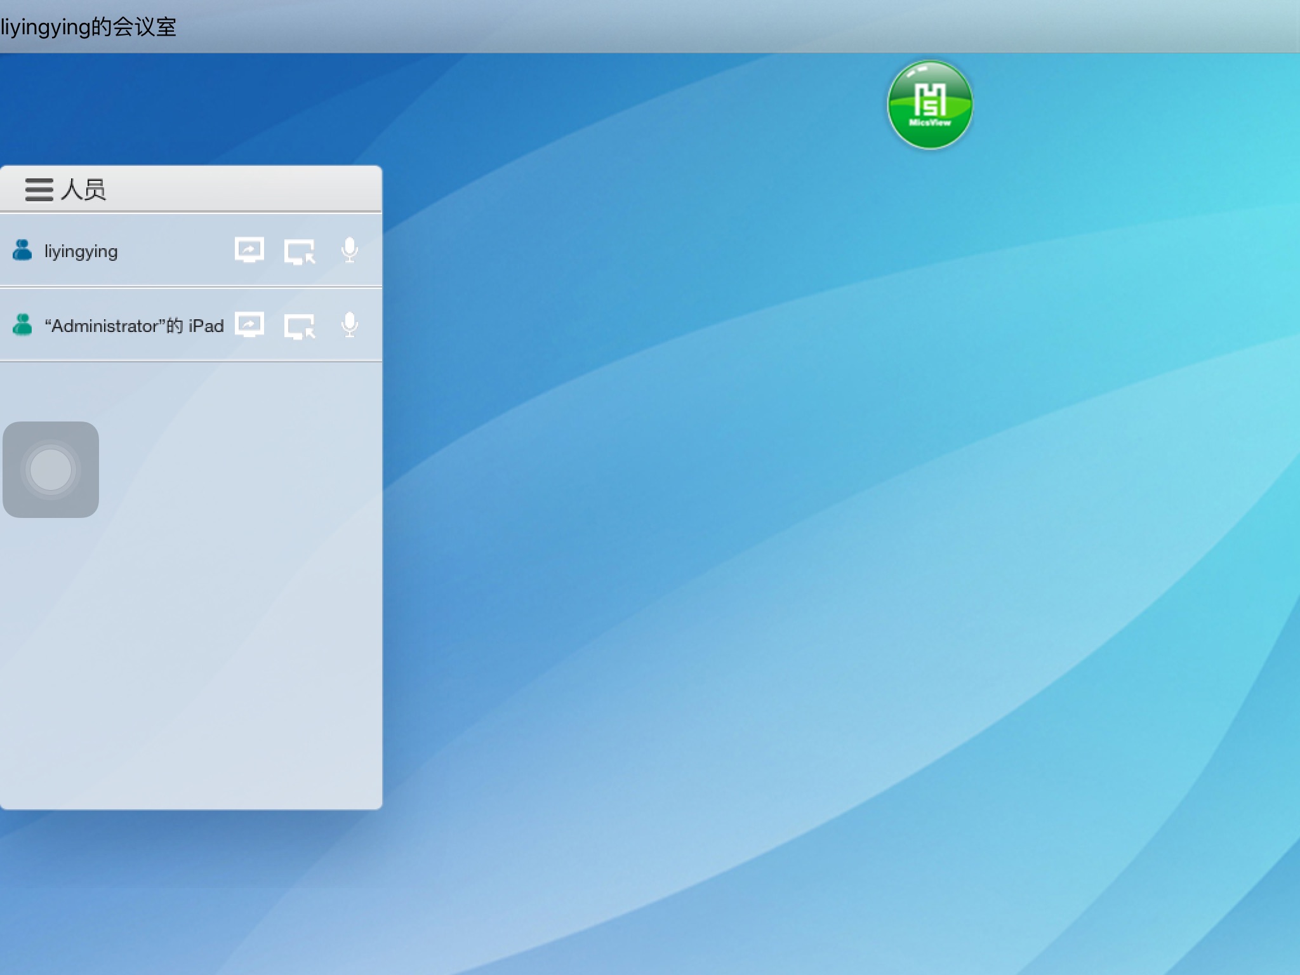Click the 人员 panel title
This screenshot has width=1300, height=975.
point(83,190)
